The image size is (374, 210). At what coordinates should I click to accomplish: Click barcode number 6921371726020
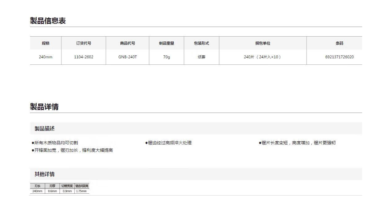click(x=339, y=57)
